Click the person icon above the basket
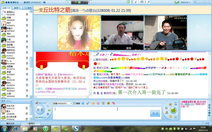Image resolution: width=212 pixels, height=132 pixels. (x=176, y=104)
